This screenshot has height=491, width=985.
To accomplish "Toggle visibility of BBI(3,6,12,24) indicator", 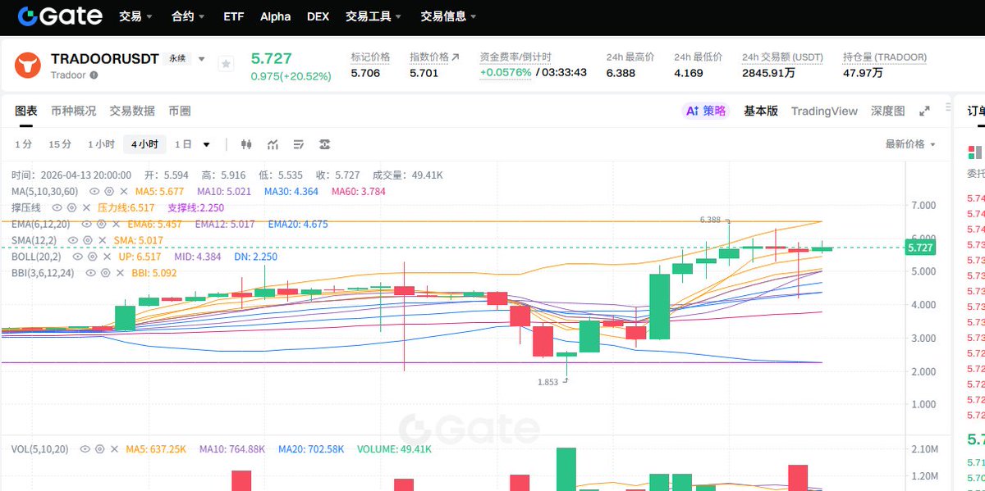I will click(92, 273).
